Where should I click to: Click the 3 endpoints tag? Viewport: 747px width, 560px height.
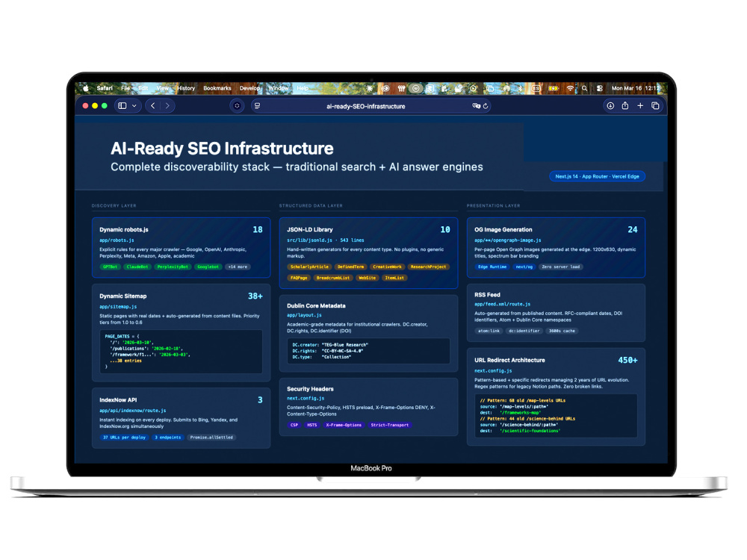click(167, 437)
